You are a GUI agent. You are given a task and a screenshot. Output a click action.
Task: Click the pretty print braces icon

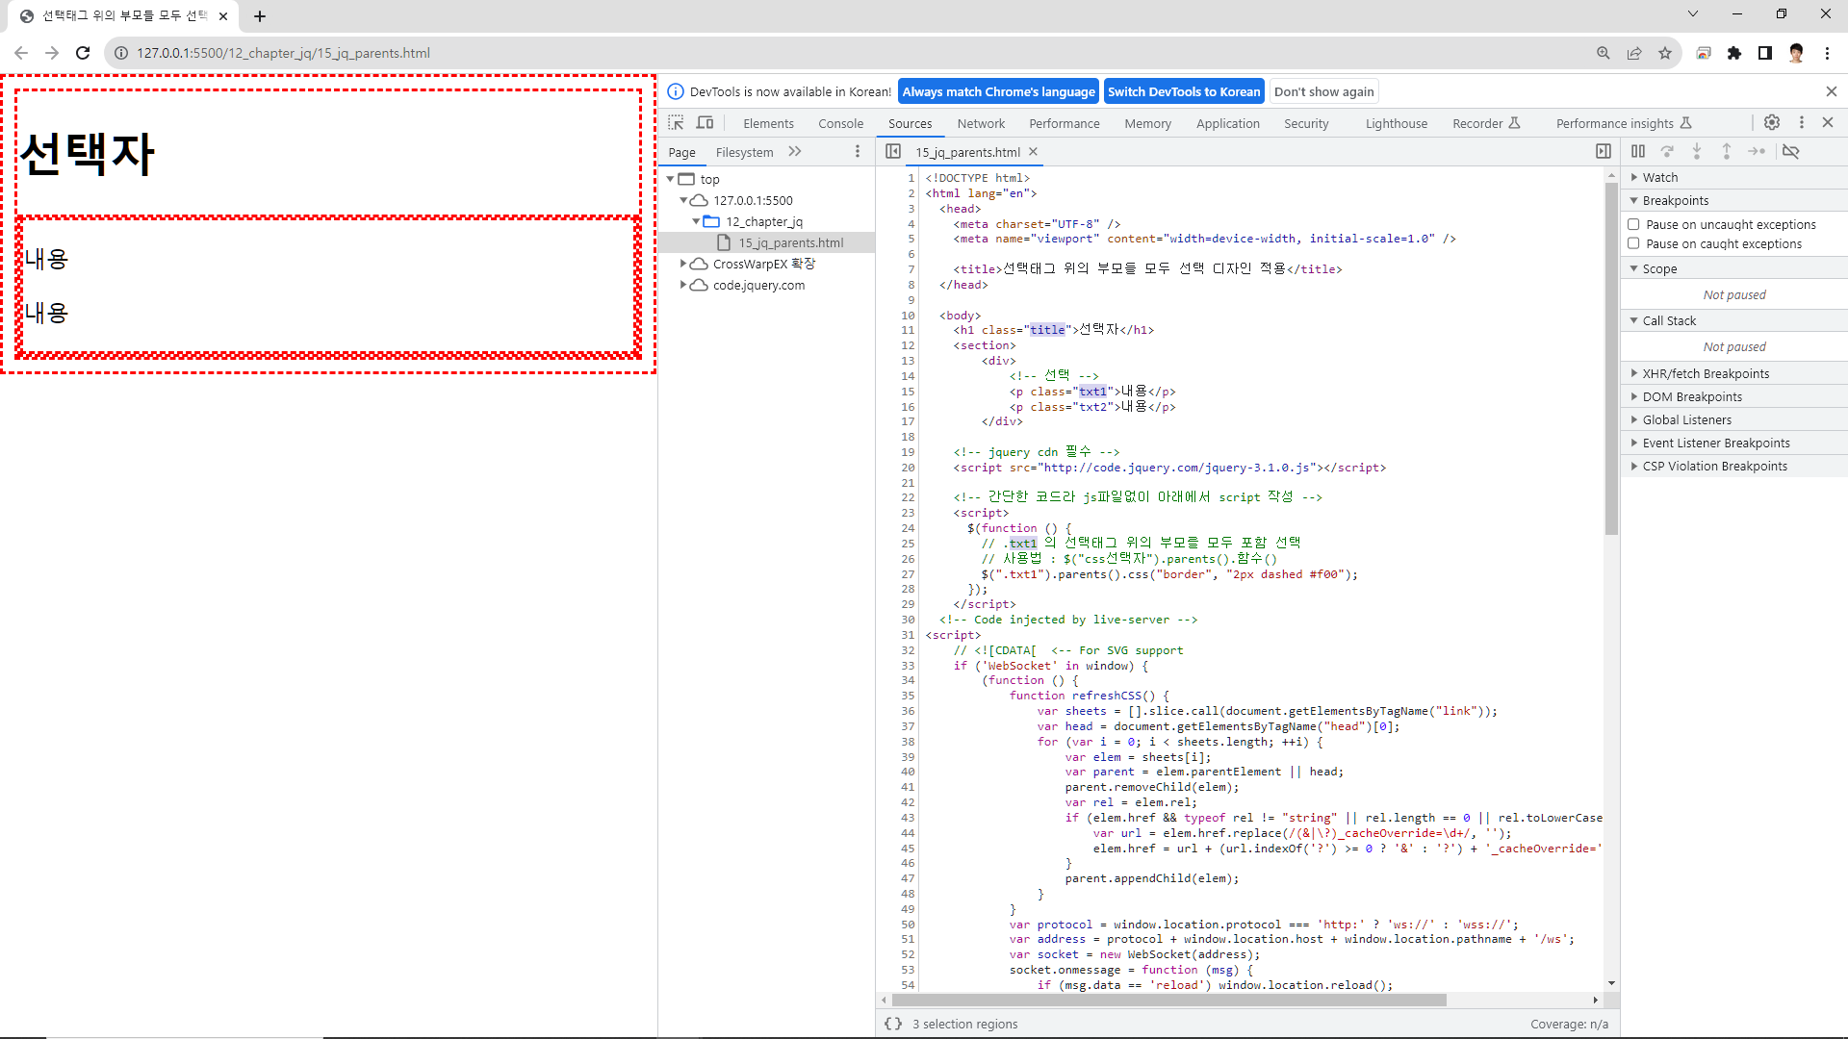tap(893, 1024)
